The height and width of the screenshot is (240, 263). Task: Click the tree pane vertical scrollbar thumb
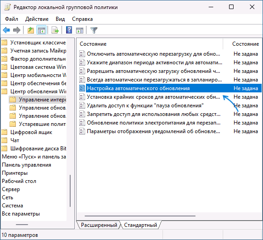pyautogui.click(x=70, y=191)
